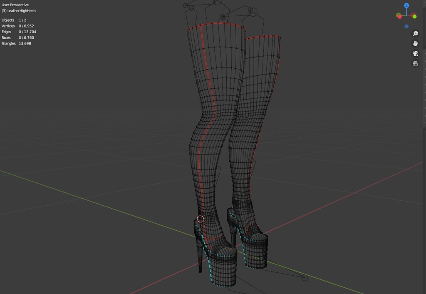426x294 pixels.
Task: Activate the move view hand icon
Action: click(x=414, y=43)
